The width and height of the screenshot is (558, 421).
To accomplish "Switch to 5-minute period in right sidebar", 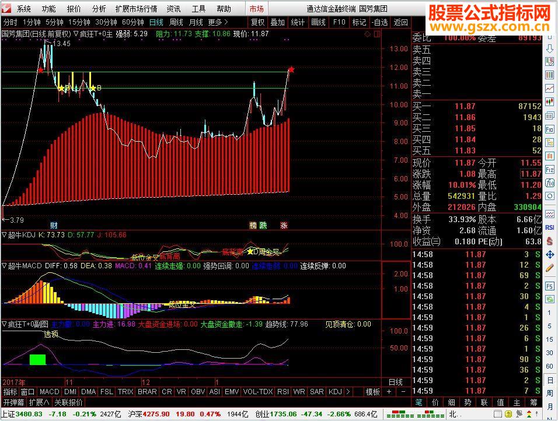I will pyautogui.click(x=550, y=326).
